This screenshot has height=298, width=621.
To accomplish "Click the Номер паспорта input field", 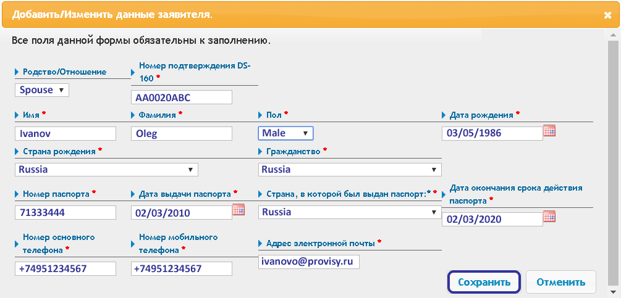I will 65,213.
